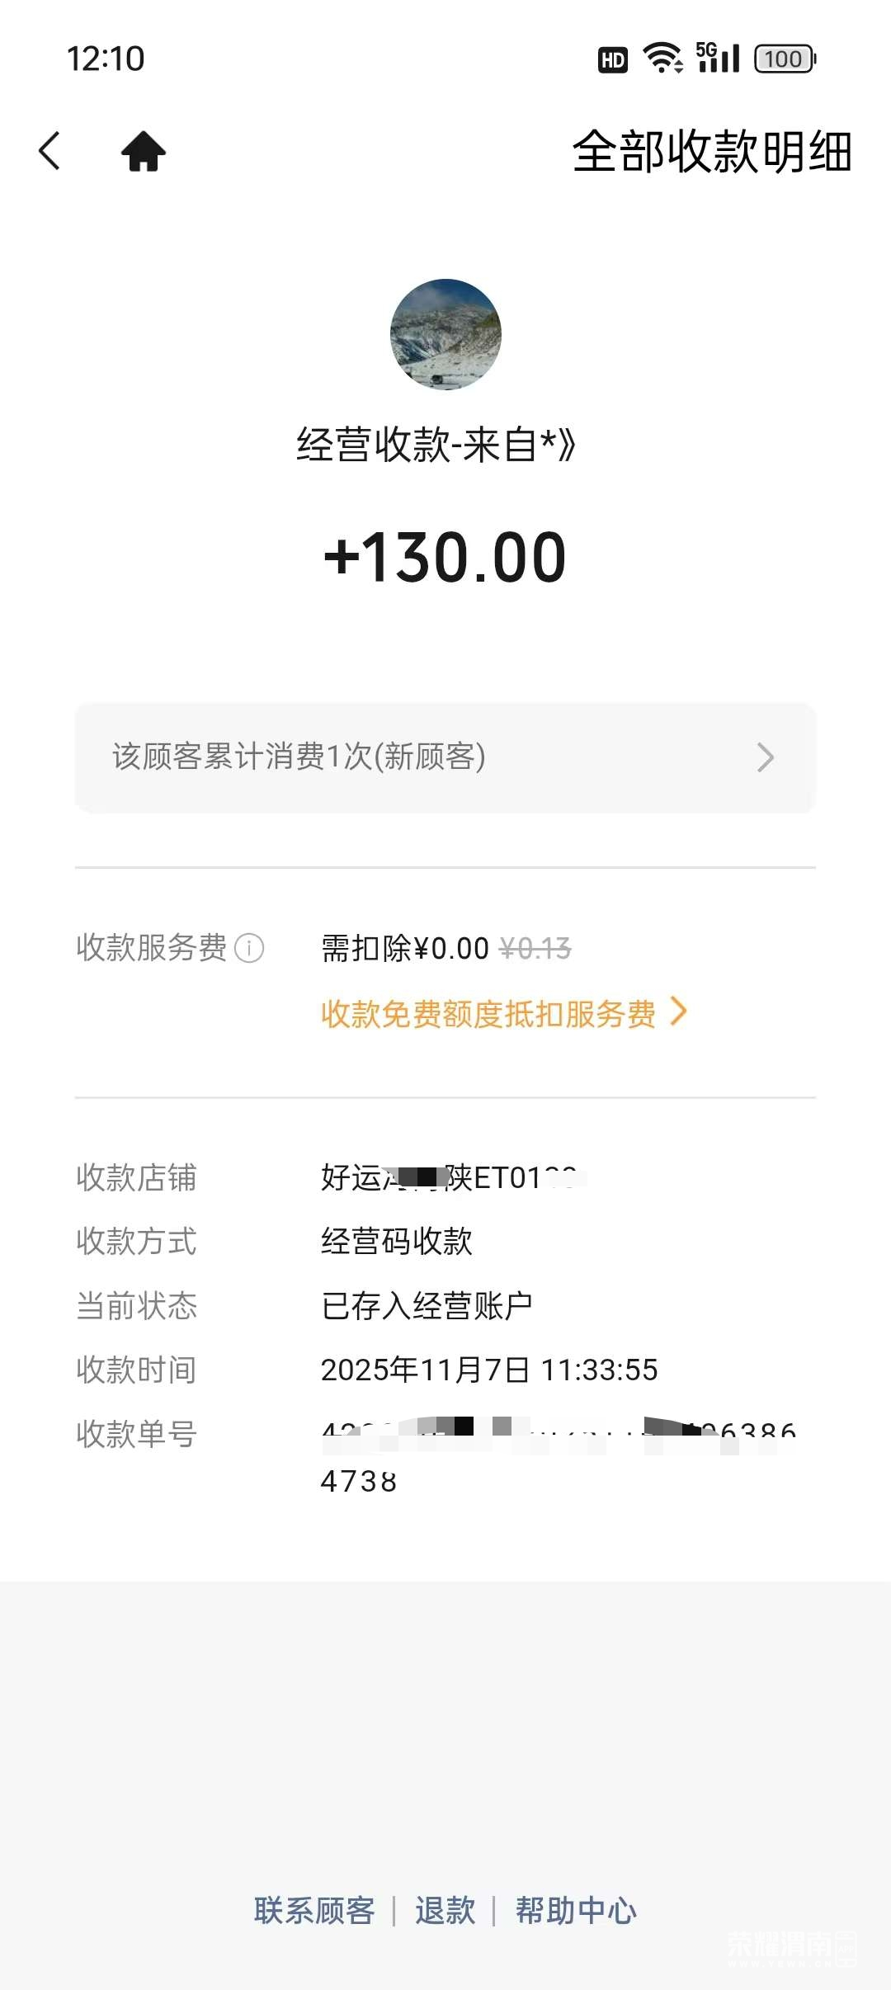The image size is (891, 1990).
Task: Tap the Wi-Fi status icon
Action: pyautogui.click(x=662, y=59)
